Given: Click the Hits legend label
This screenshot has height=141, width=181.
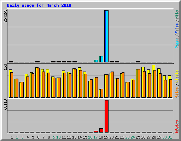Looking at the screenshot, I should [x=177, y=14].
